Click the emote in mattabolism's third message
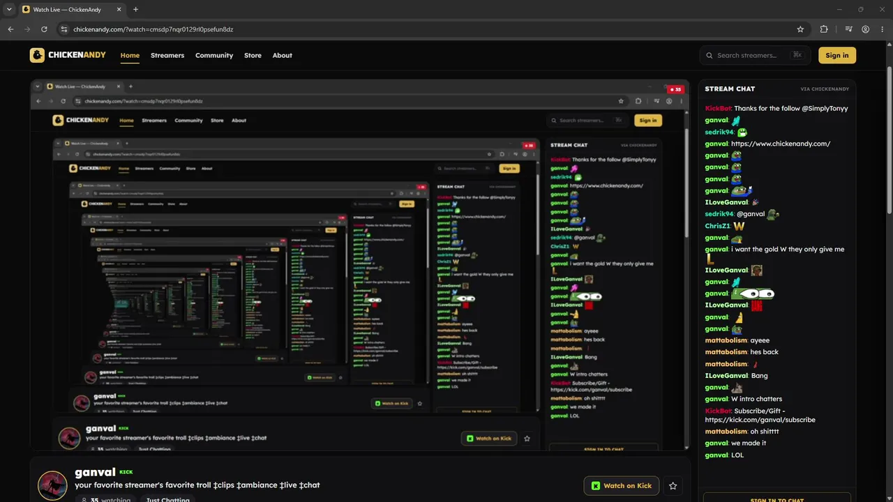The height and width of the screenshot is (502, 893). click(755, 364)
